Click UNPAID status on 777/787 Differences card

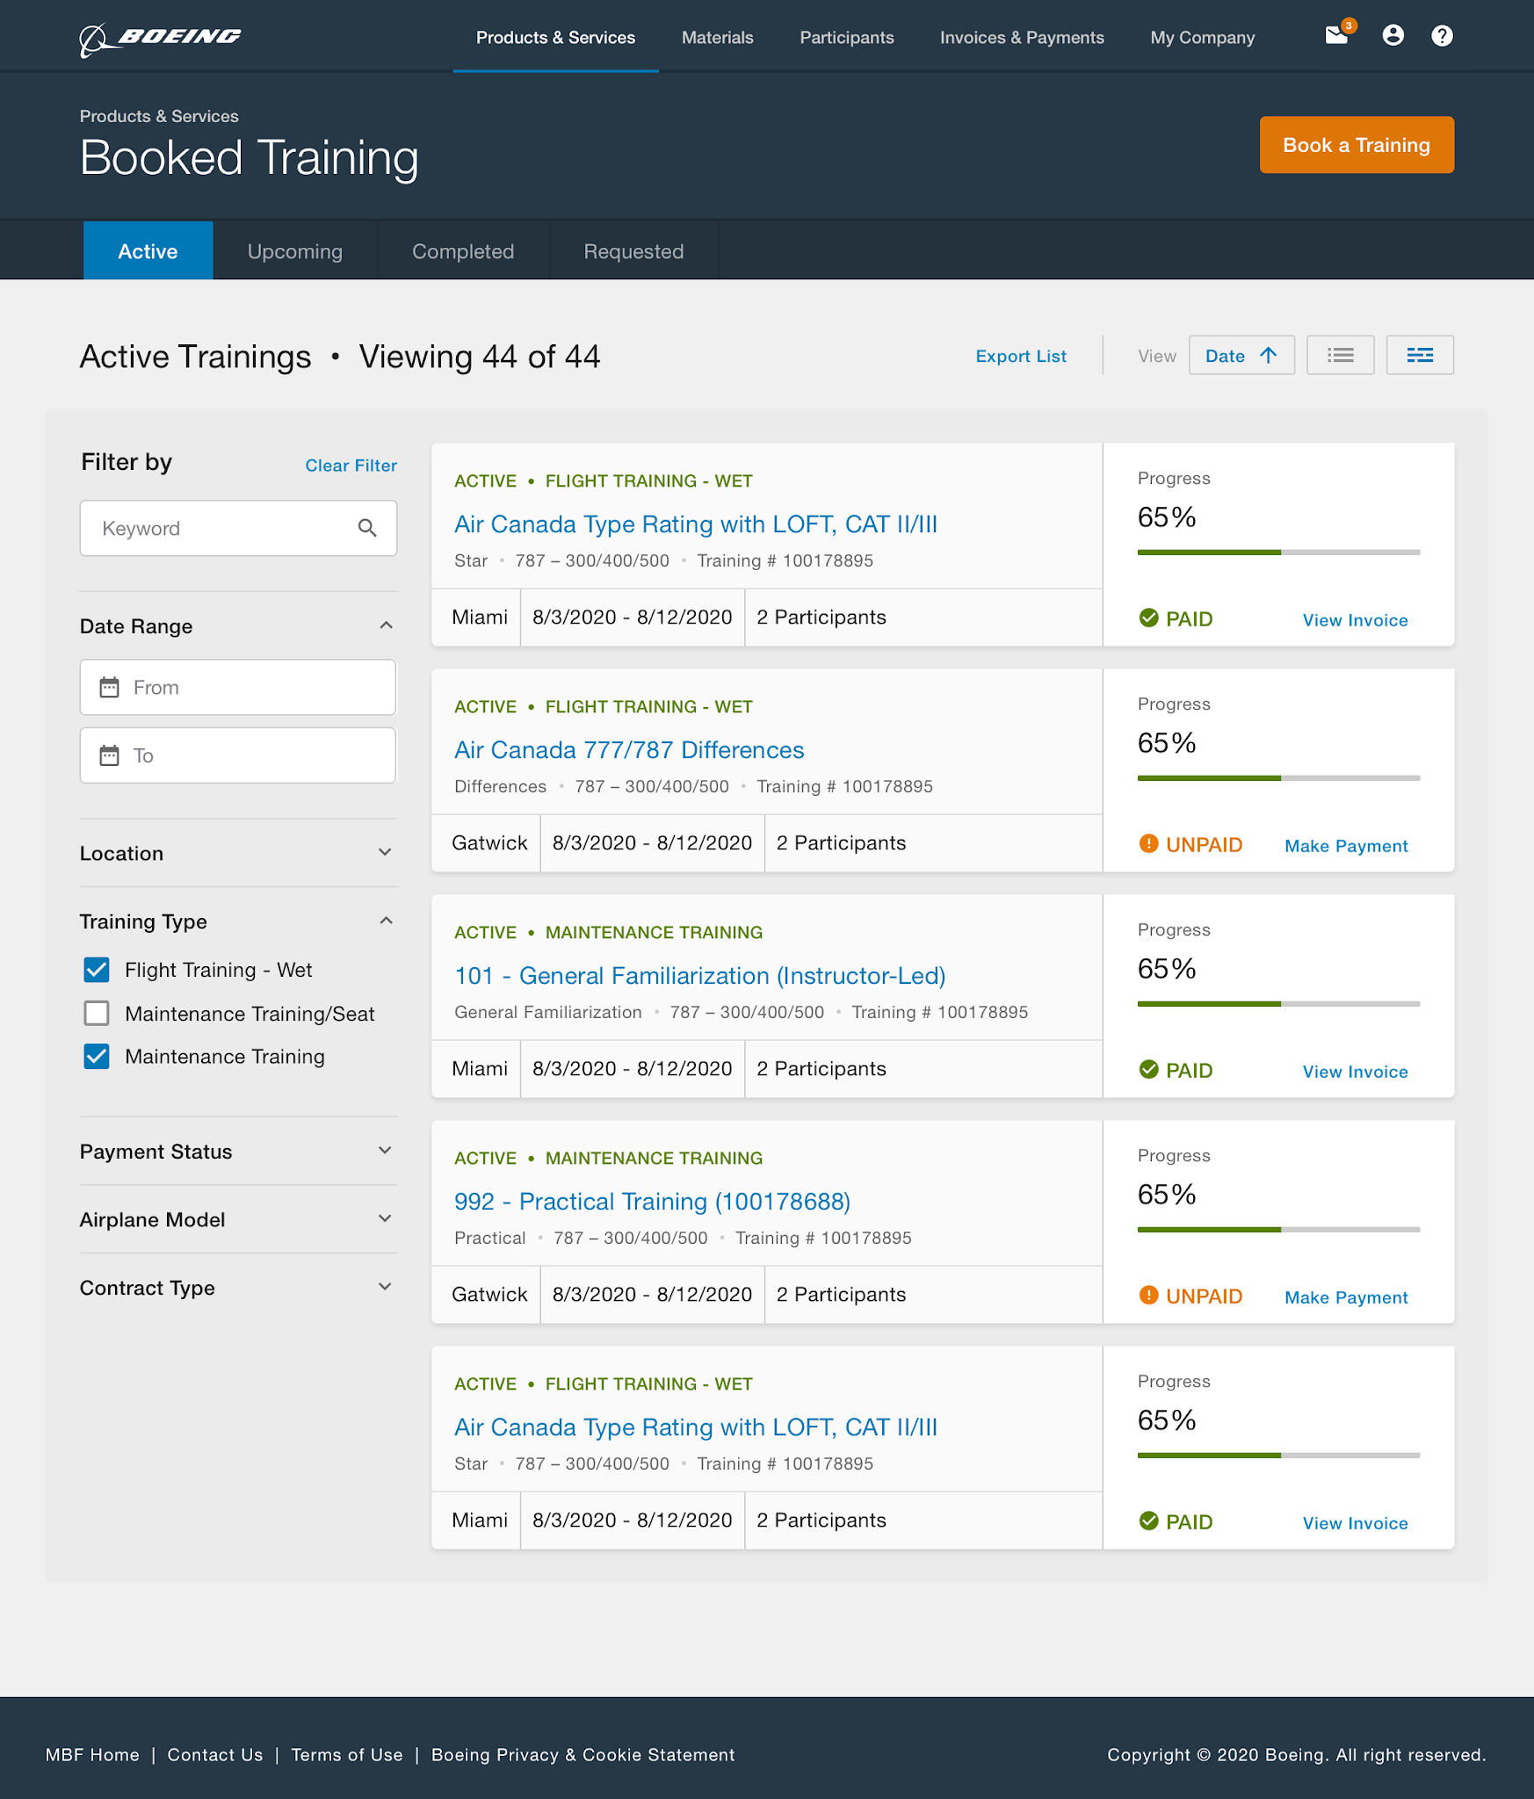[x=1190, y=844]
